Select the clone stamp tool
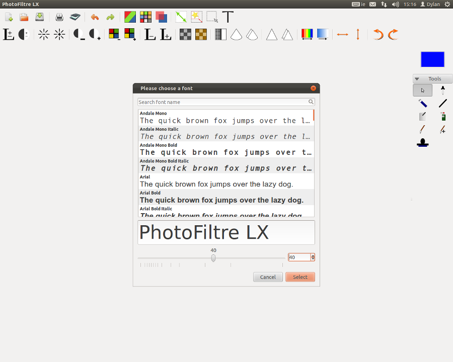Screen dimensions: 453x362 [x=422, y=143]
